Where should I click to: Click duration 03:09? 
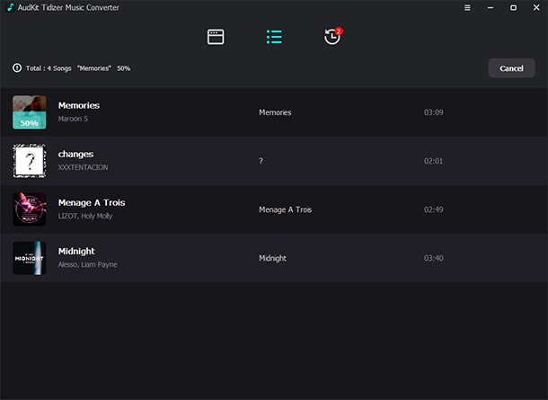(433, 112)
